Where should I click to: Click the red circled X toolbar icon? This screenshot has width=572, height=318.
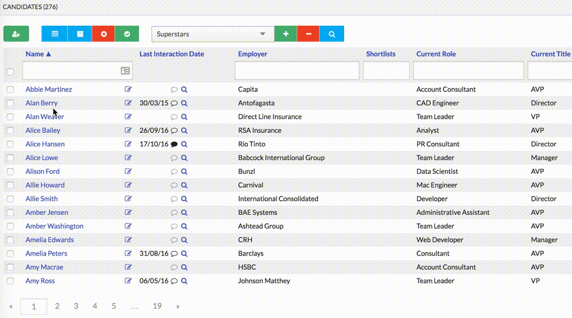[104, 34]
